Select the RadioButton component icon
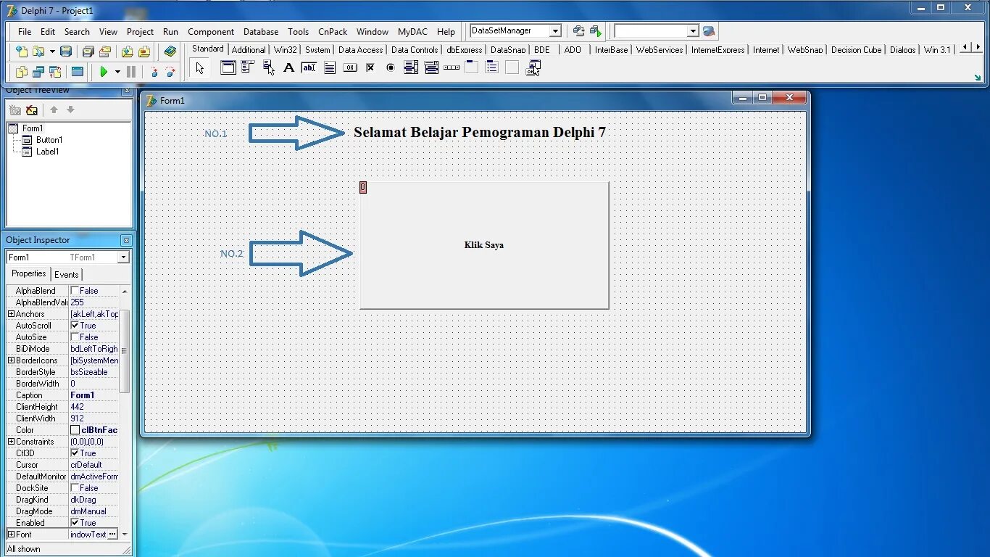990x557 pixels. click(391, 67)
